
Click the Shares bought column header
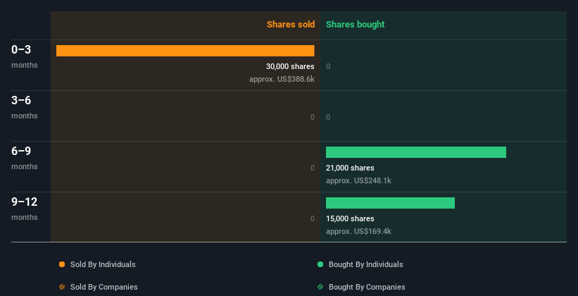356,25
